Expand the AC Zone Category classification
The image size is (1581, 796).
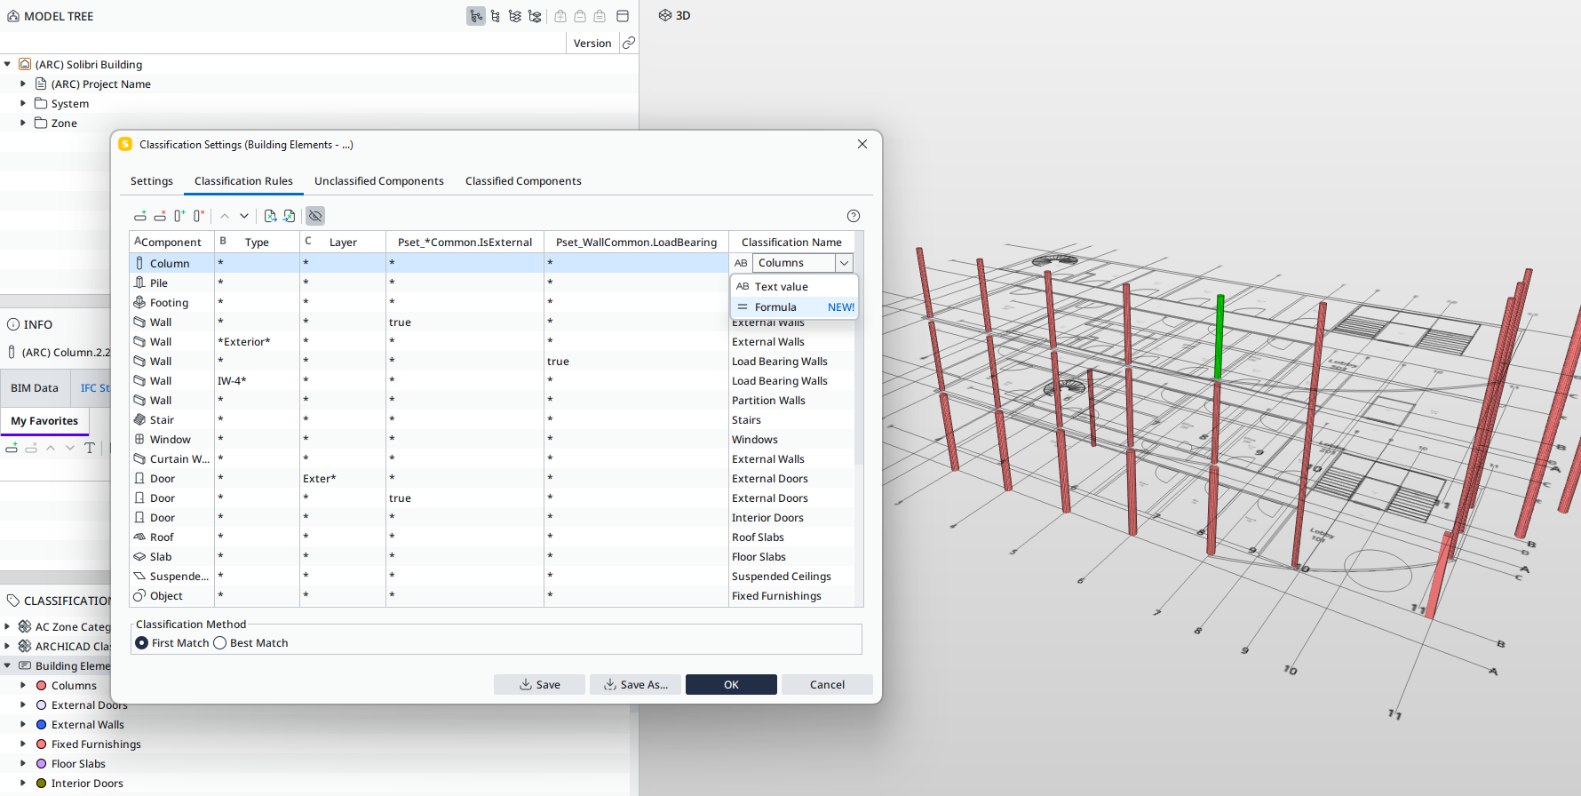7,626
